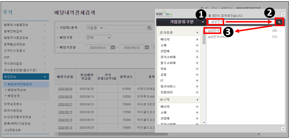Viewport: 290px width, 139px height.
Task: Select 배당내역전체검색 submenu item
Action: pyautogui.click(x=20, y=84)
